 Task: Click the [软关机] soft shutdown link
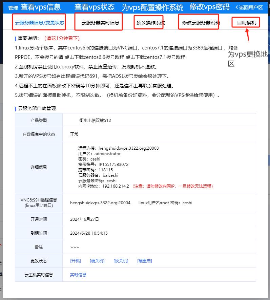click(x=121, y=261)
